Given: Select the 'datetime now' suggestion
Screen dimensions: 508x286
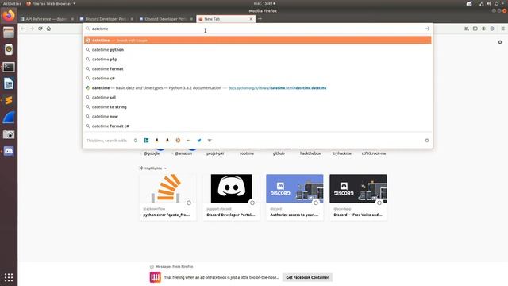Looking at the screenshot, I should click(x=257, y=117).
